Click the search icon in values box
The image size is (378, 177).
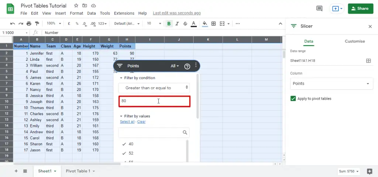[185, 132]
